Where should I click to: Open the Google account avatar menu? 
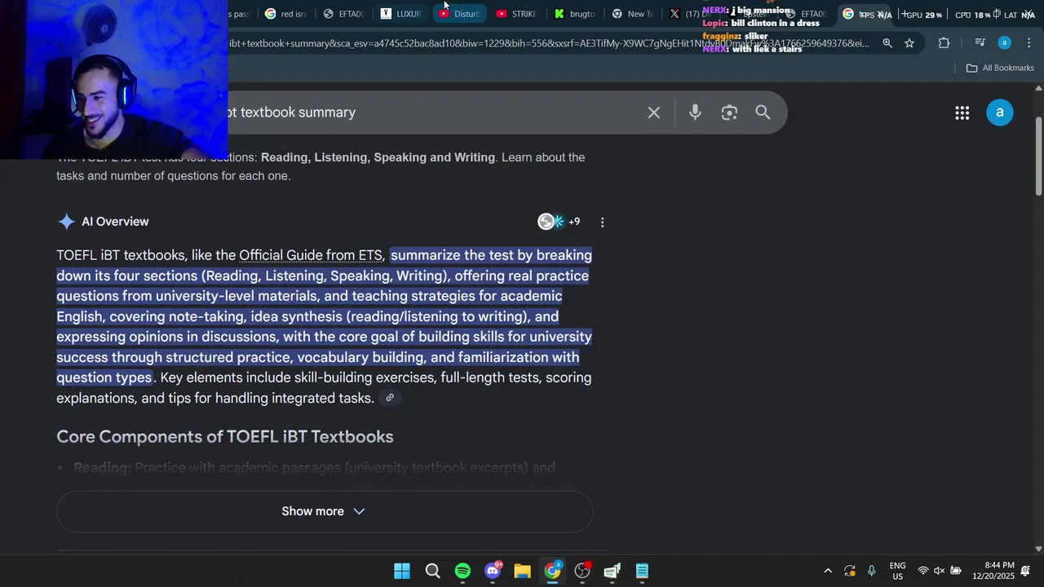pyautogui.click(x=999, y=113)
